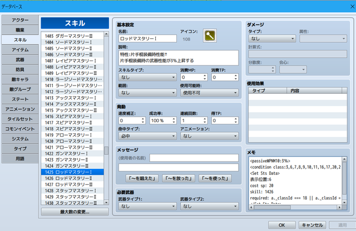This screenshot has height=231, width=356.
Task: Select skill 1422 ガンマスタリーⅠ
Action: (72, 153)
